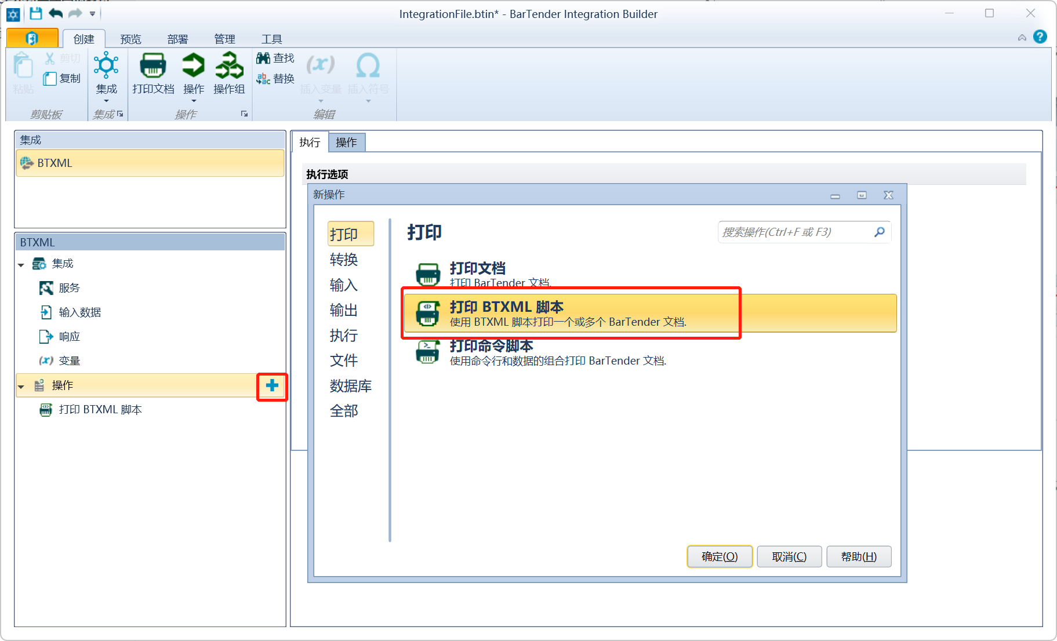Click the blue plus icon to add action
This screenshot has height=641, width=1057.
pos(272,385)
